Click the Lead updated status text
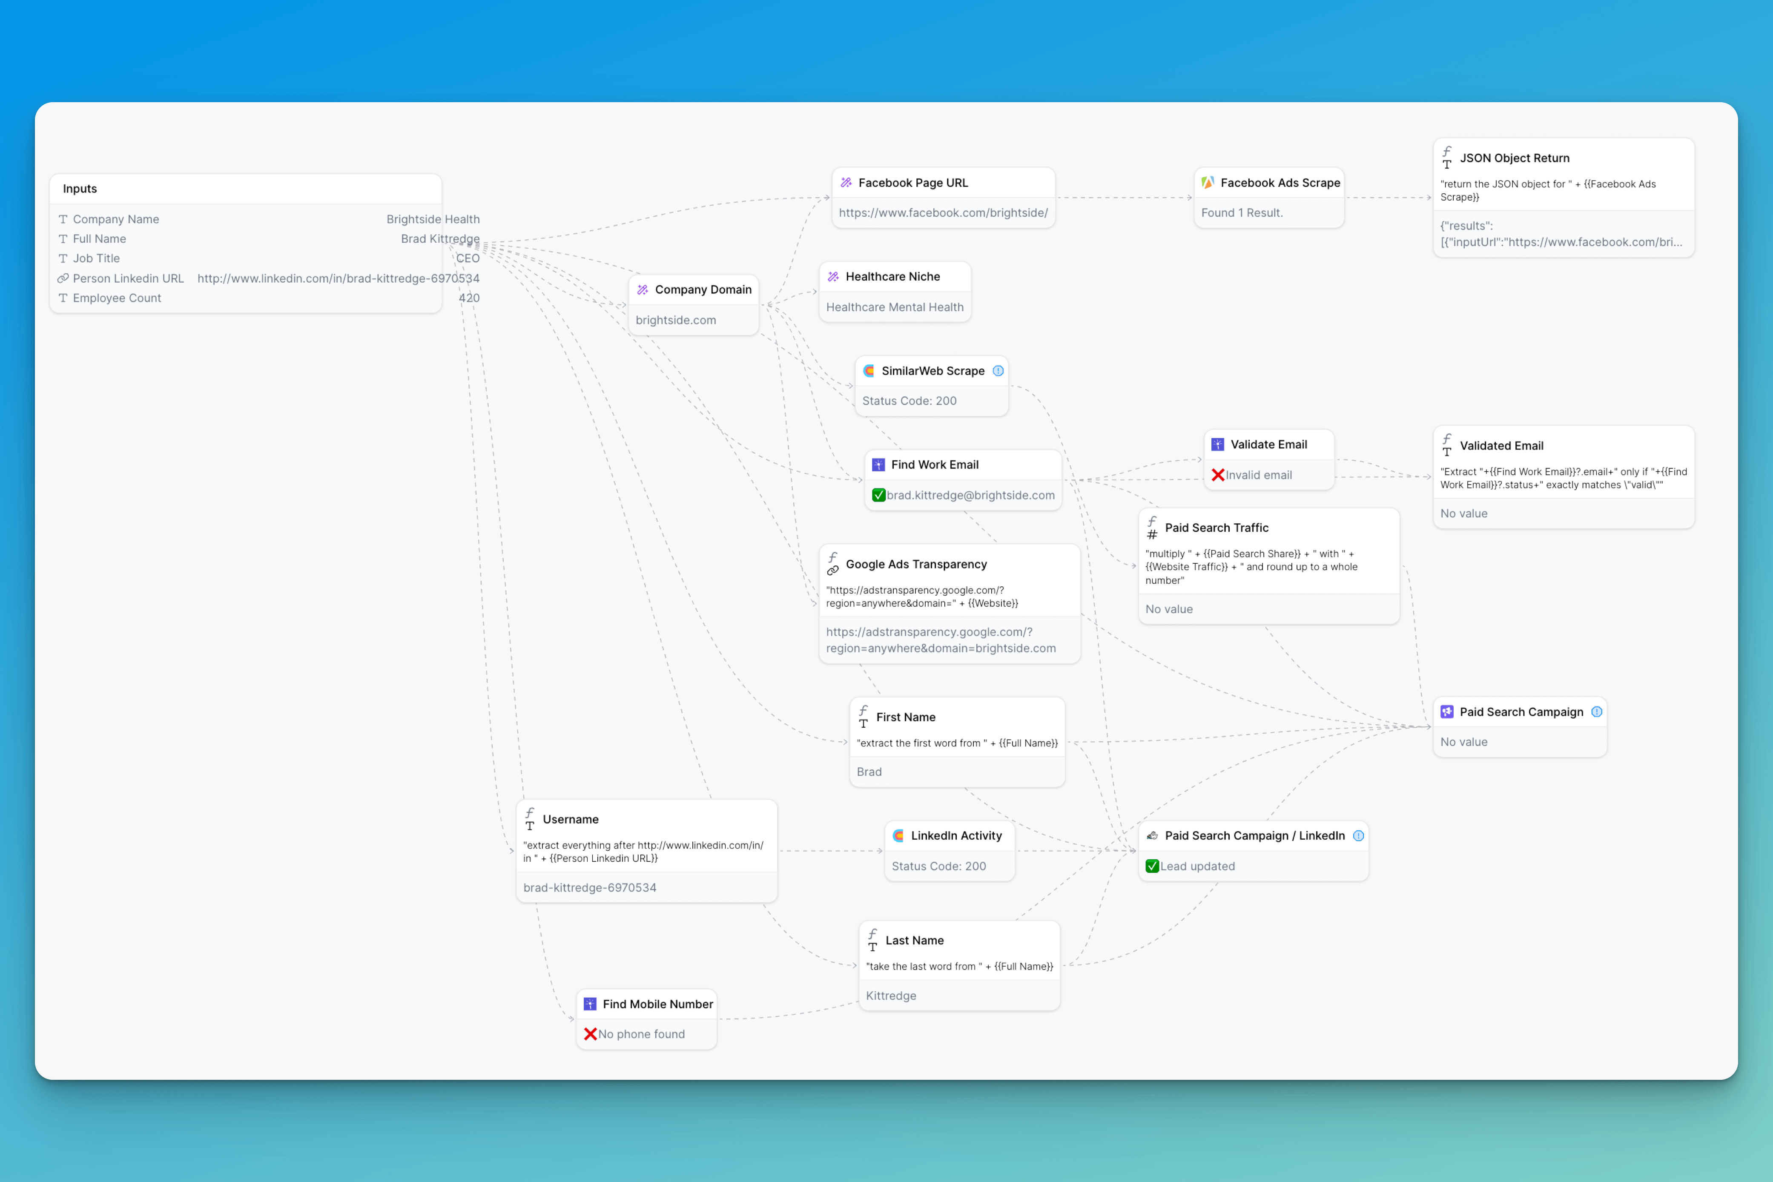 click(x=1198, y=866)
